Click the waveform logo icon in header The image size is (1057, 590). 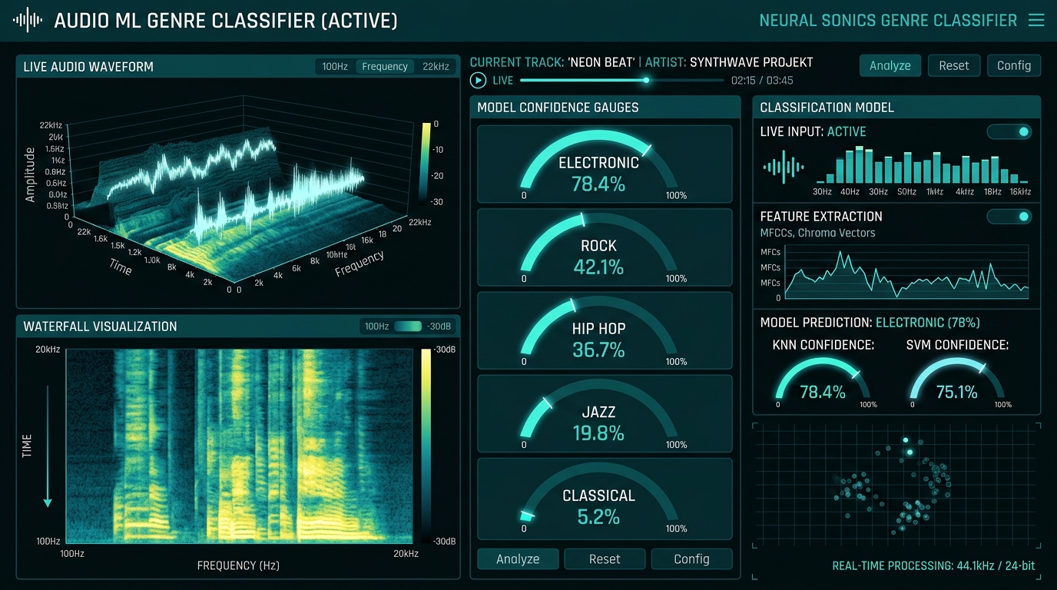coord(28,21)
